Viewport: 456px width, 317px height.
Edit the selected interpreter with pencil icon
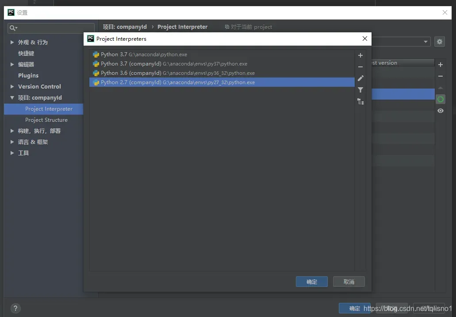(x=360, y=78)
